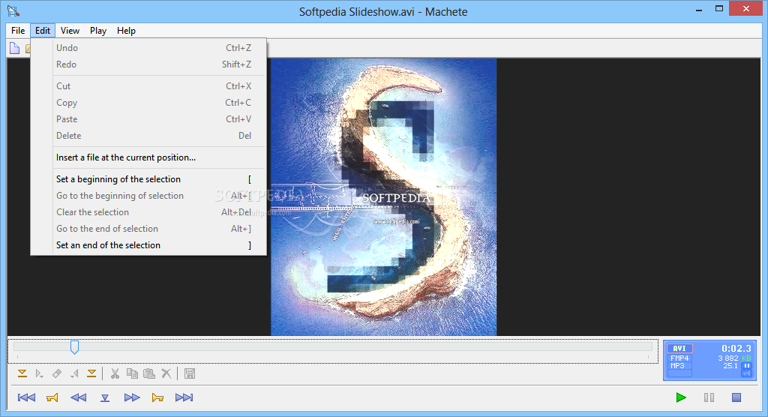Screen dimensions: 768x417
Task: Choose Go to the beginning of selection
Action: tap(149, 196)
